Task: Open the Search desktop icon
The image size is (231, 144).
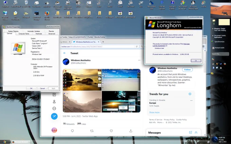Action: pos(110,4)
